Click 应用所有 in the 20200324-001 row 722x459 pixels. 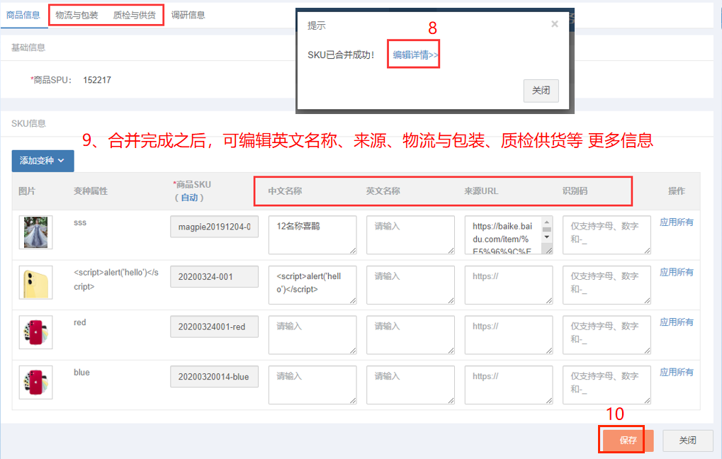point(677,273)
